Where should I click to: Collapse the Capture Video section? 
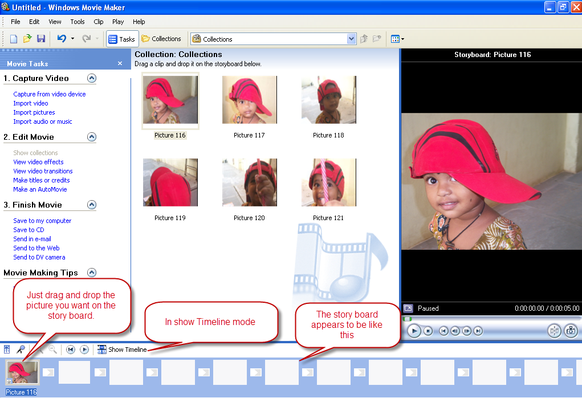pos(91,78)
